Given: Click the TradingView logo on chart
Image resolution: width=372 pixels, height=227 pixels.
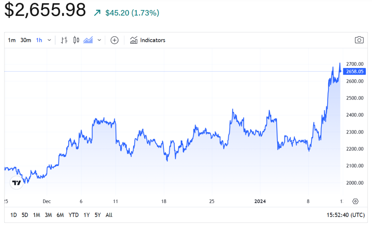Looking at the screenshot, I should pos(17,183).
